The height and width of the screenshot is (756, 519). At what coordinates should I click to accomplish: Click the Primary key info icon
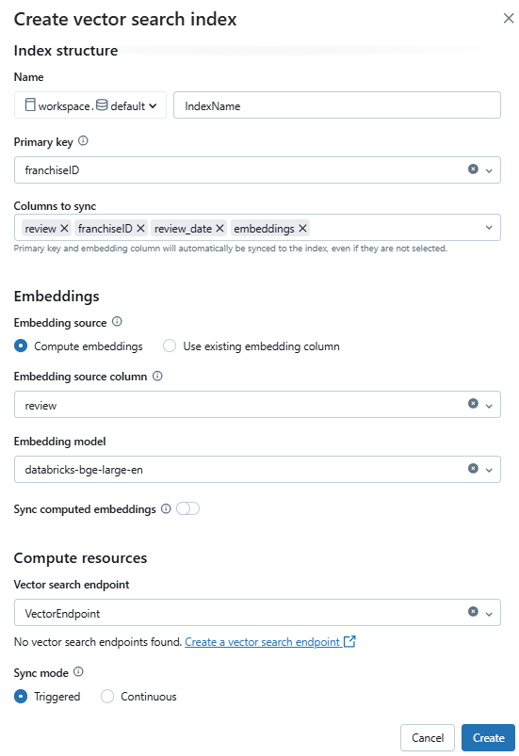[83, 141]
